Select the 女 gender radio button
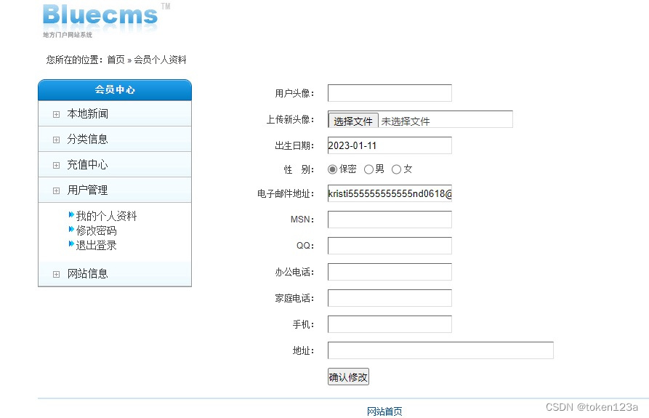Viewport: 649px width, 418px height. tap(396, 169)
